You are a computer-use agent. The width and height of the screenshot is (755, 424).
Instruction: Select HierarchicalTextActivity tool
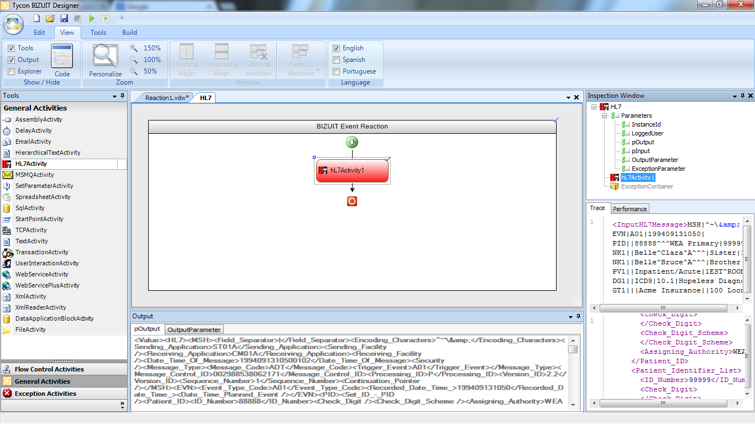[48, 153]
